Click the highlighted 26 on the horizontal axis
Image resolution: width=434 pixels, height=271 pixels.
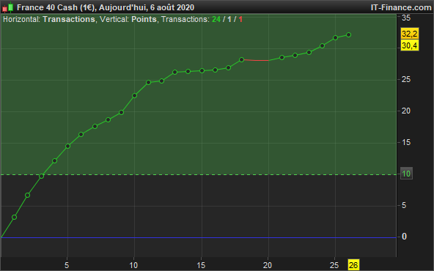(353, 265)
